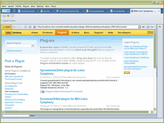Open the Plug-ins menu in menu bar

click(26, 6)
